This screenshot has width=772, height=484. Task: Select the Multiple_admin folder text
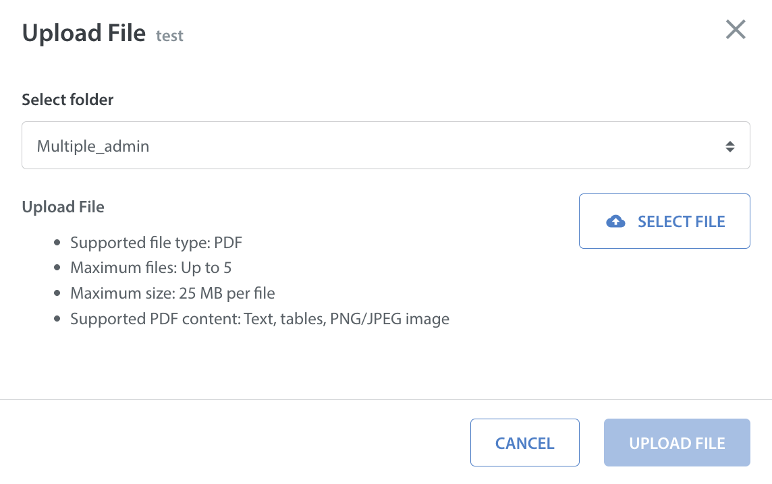tap(93, 146)
